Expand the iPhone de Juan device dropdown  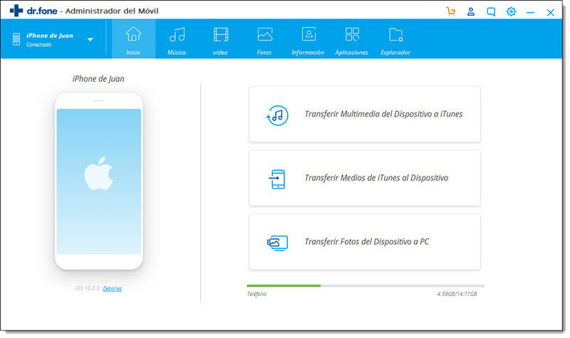(90, 39)
